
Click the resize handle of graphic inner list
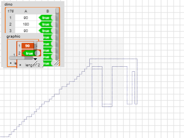35,63
